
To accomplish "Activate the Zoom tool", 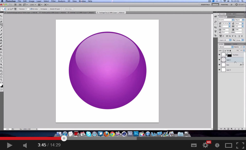I will [2, 79].
